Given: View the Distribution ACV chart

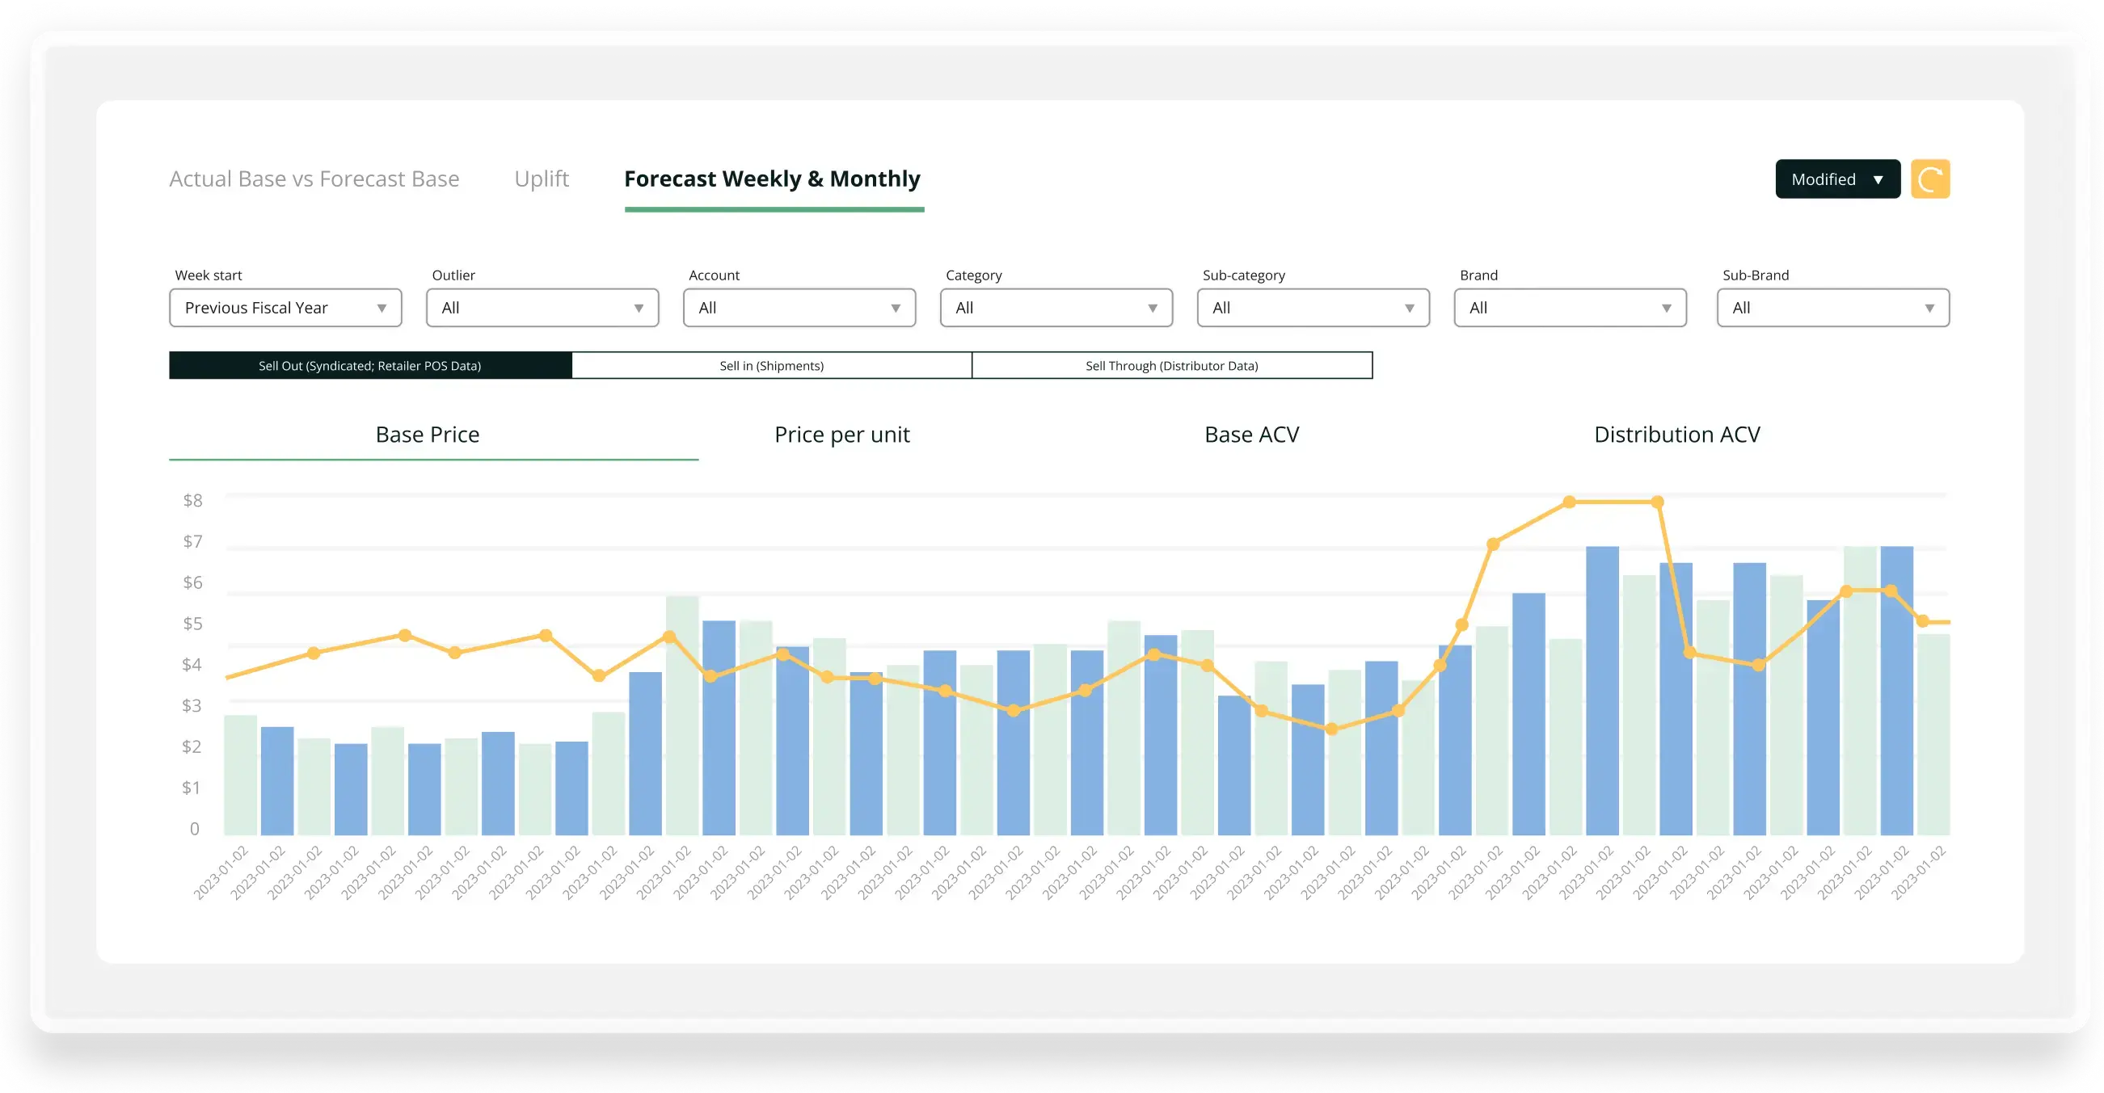Looking at the screenshot, I should [x=1677, y=435].
